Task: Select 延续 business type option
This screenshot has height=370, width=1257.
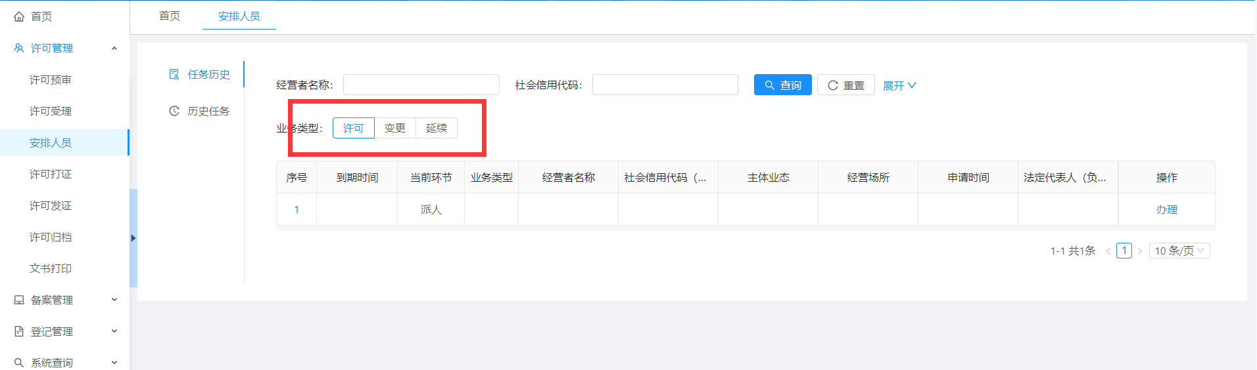Action: tap(437, 128)
